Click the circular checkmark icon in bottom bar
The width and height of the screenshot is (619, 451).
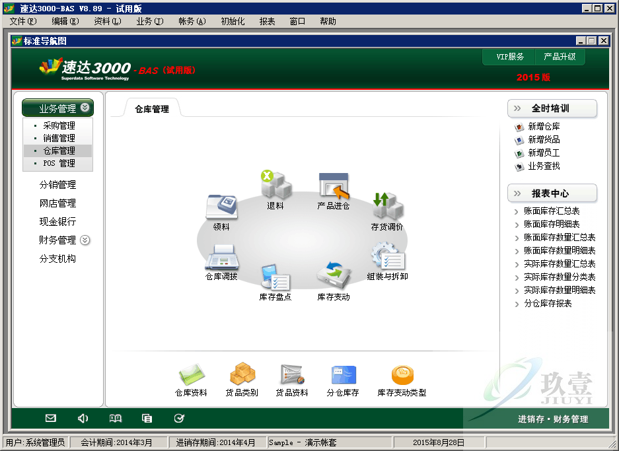coord(179,418)
